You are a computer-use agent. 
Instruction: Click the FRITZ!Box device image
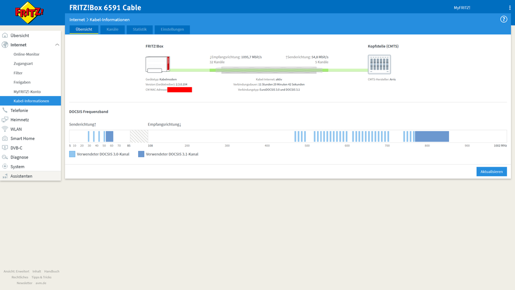(158, 65)
